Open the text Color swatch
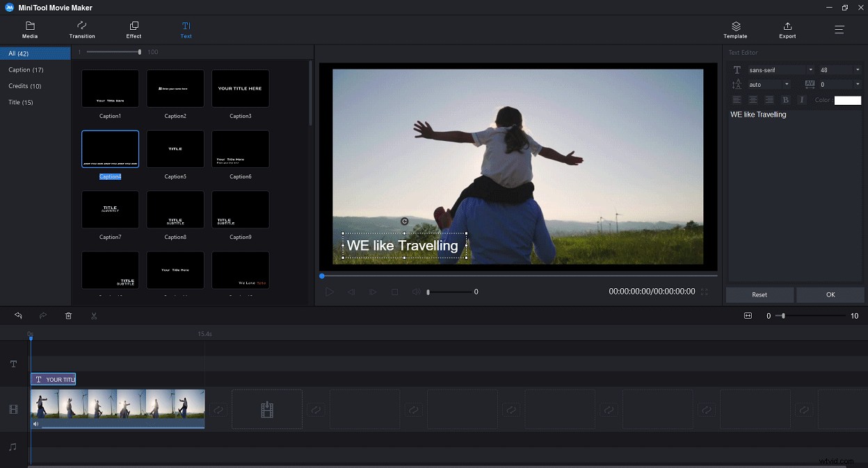 tap(847, 99)
